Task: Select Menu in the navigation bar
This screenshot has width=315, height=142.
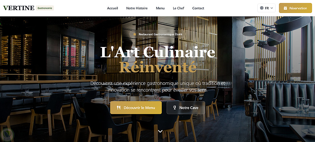Action: click(160, 8)
